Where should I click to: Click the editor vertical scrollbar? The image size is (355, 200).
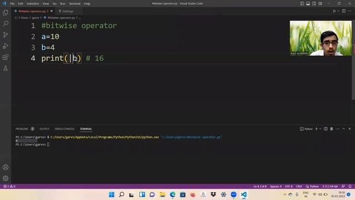[x=353, y=59]
